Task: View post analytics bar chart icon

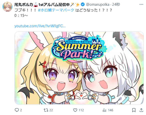Action: pos(104,110)
